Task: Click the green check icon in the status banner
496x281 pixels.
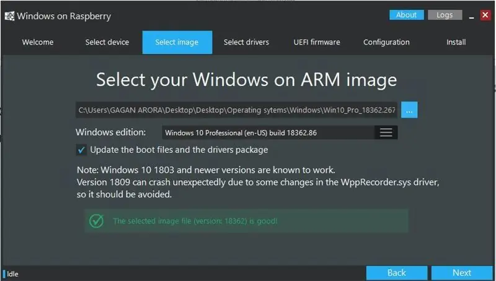Action: click(96, 221)
